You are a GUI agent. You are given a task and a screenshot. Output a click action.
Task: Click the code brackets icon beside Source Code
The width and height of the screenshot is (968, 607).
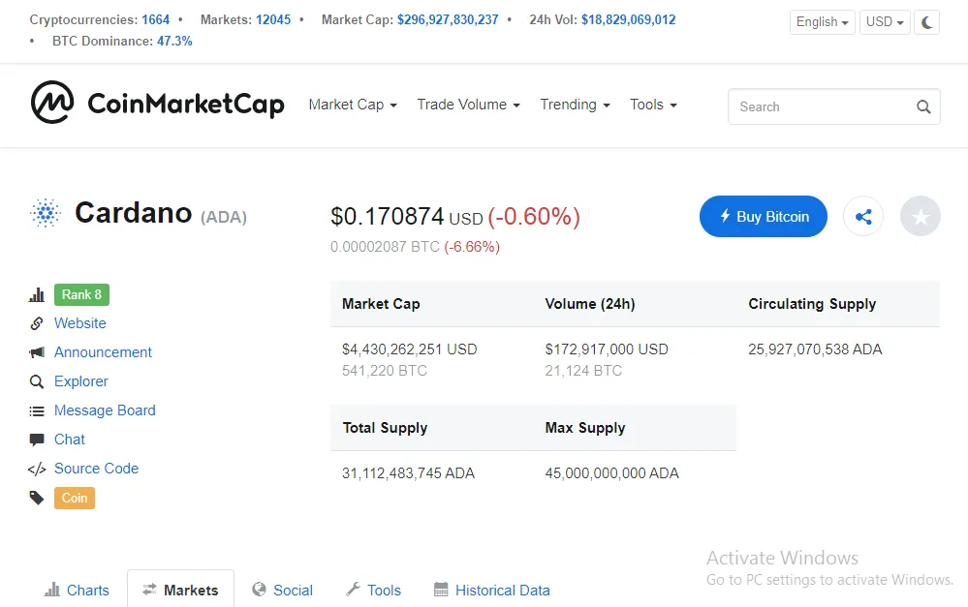(37, 470)
